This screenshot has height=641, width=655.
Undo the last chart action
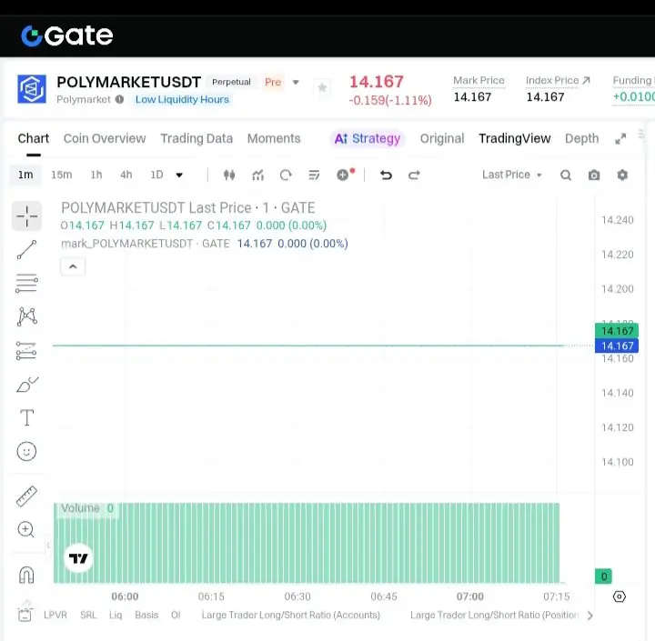[386, 175]
